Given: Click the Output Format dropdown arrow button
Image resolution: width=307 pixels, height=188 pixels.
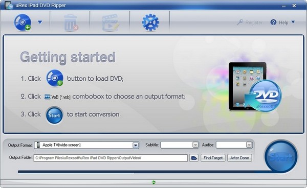Looking at the screenshot, I should pos(136,145).
